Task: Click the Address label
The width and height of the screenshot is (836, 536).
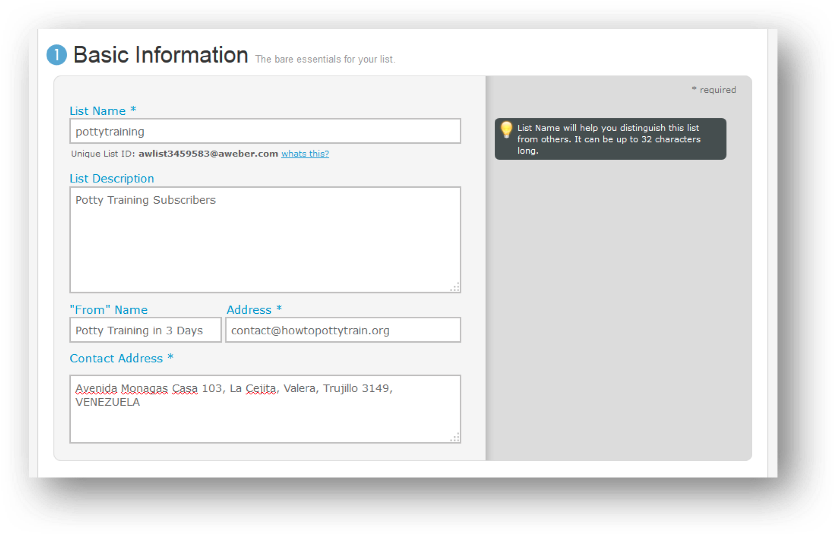Action: pos(249,310)
